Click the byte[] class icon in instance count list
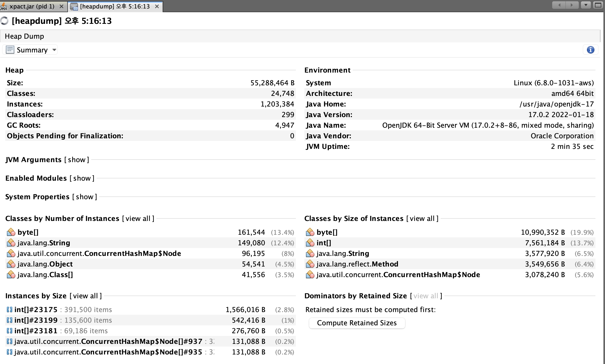 (x=11, y=232)
